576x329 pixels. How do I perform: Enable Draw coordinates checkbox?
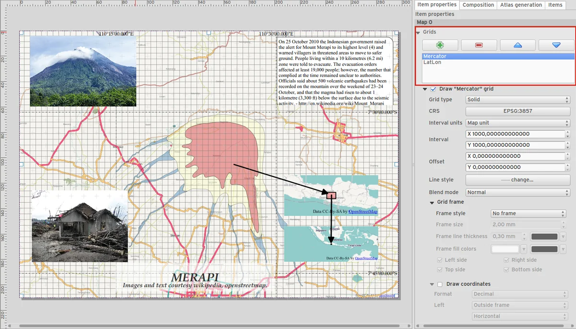tap(440, 284)
